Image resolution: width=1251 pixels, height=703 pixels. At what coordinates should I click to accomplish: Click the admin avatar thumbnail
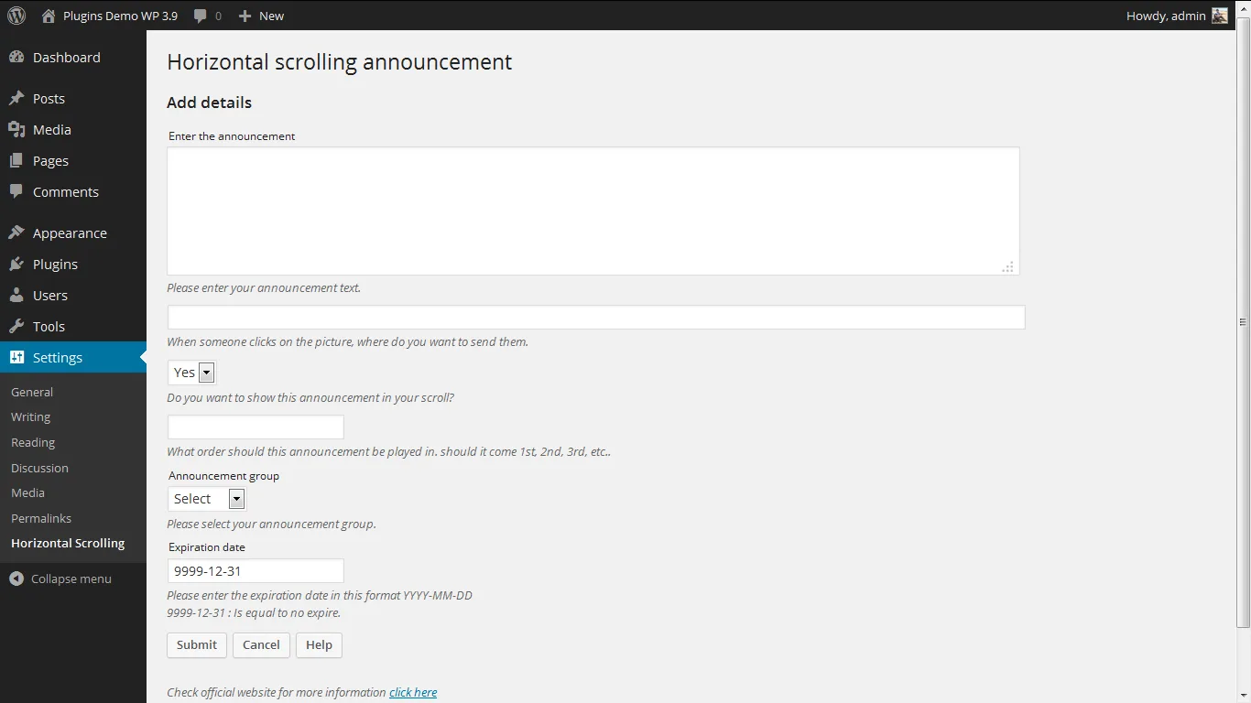coord(1220,16)
